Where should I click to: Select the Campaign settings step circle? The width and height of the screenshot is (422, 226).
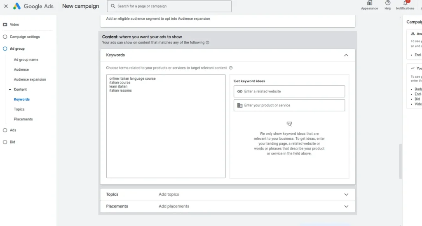click(5, 37)
